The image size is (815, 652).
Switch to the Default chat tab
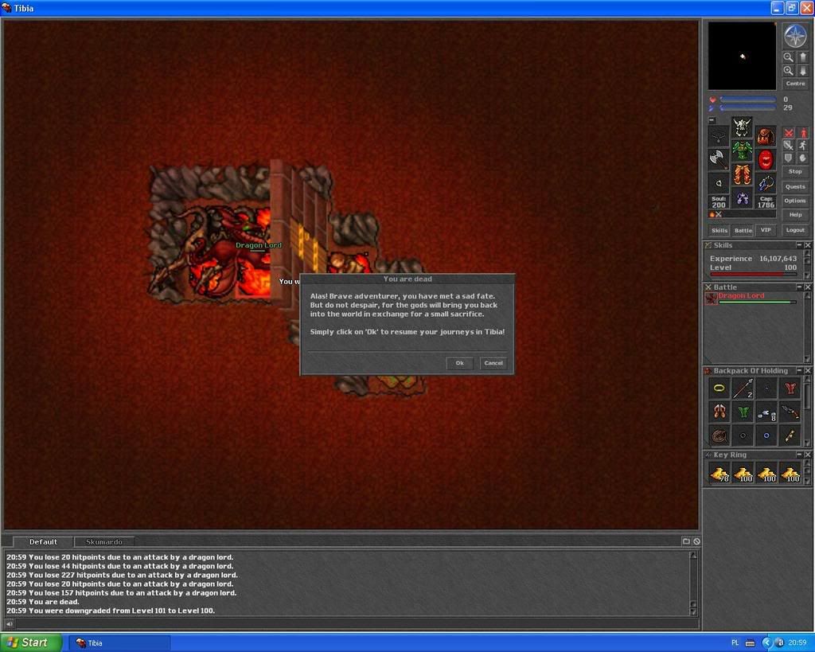point(43,542)
